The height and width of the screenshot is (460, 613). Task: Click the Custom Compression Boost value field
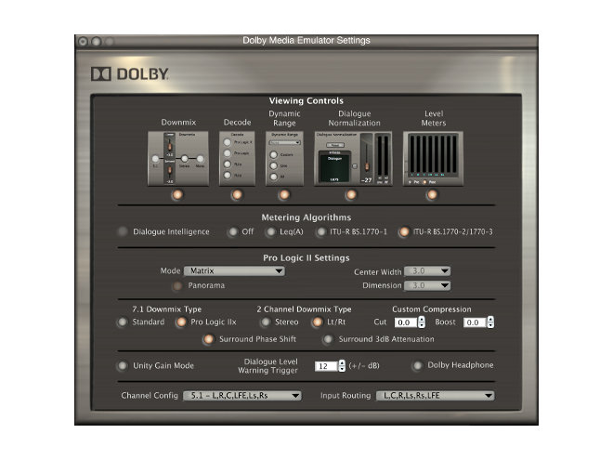(475, 322)
